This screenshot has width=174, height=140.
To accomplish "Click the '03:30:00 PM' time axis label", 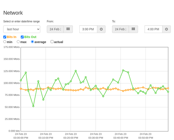I will click(96, 138).
